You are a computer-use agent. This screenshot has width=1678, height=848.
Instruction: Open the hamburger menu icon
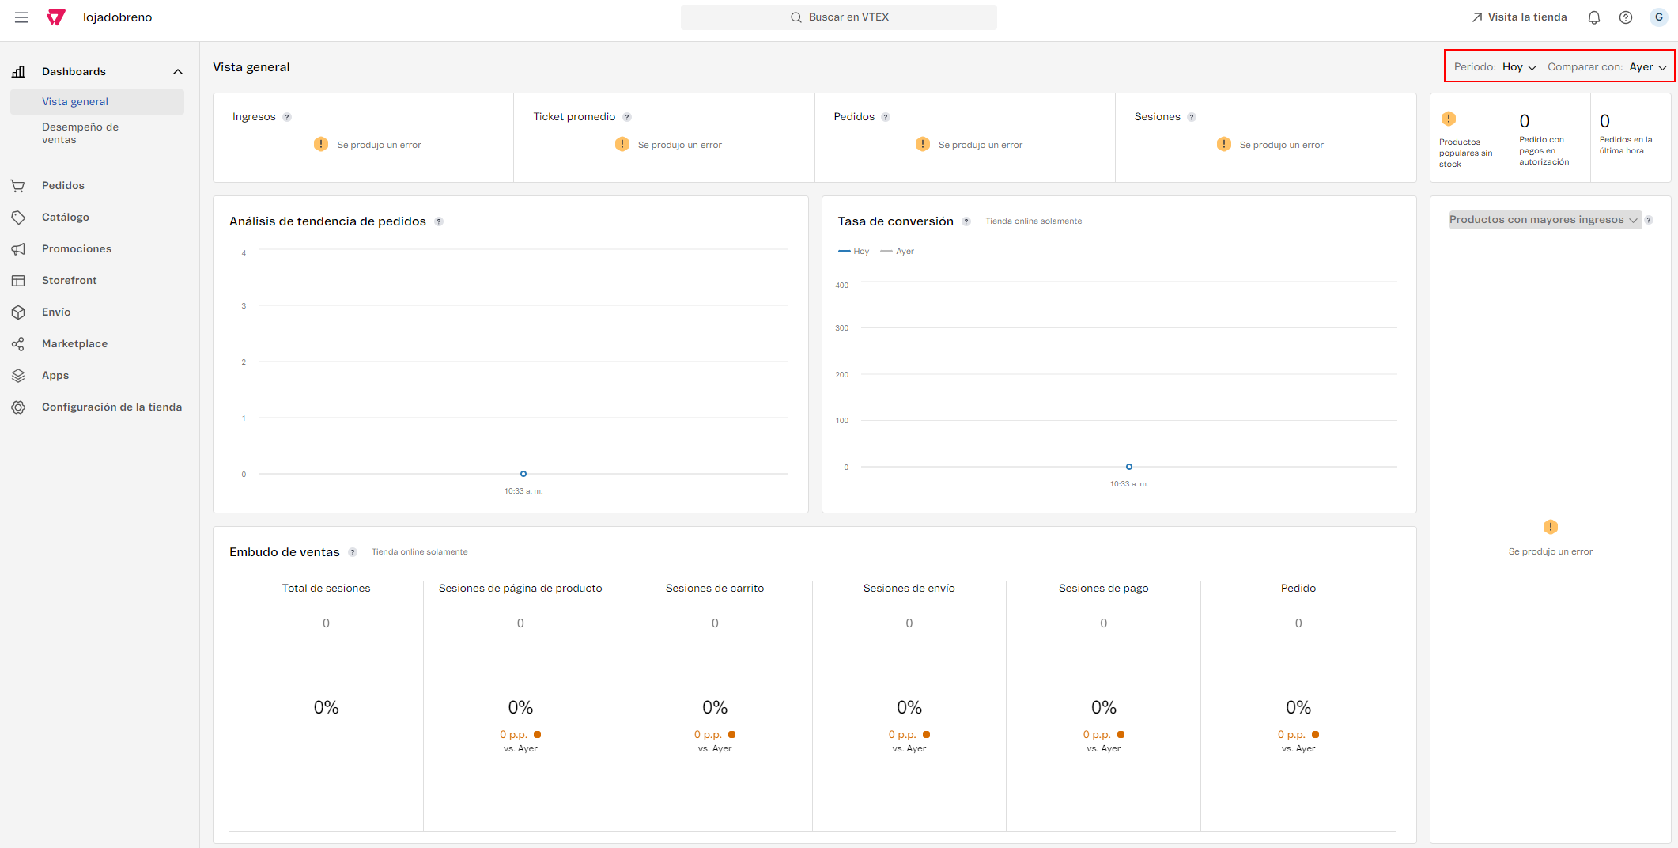click(21, 17)
